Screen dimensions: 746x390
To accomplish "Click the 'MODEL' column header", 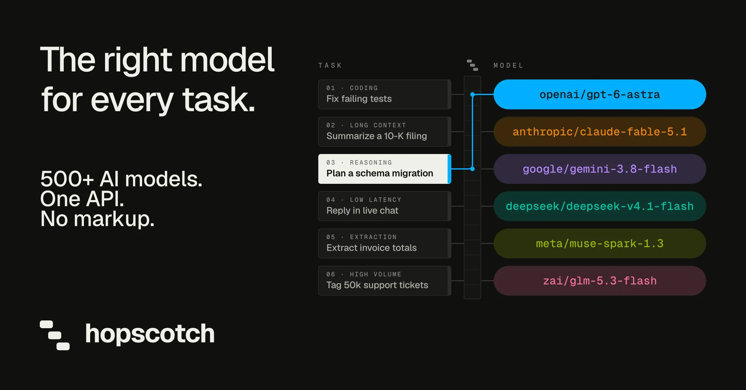I will click(509, 66).
